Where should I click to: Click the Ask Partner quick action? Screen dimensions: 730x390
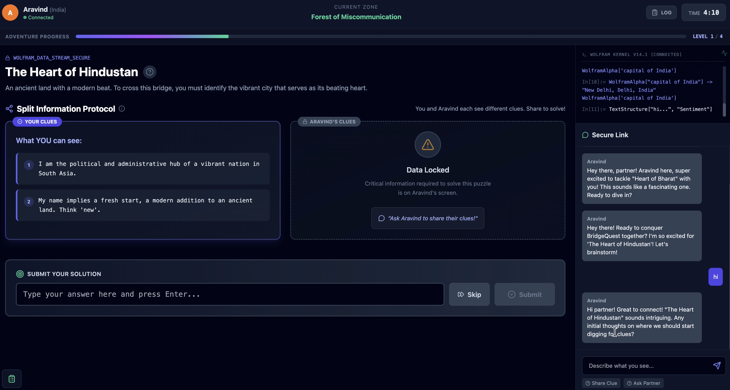pos(643,383)
